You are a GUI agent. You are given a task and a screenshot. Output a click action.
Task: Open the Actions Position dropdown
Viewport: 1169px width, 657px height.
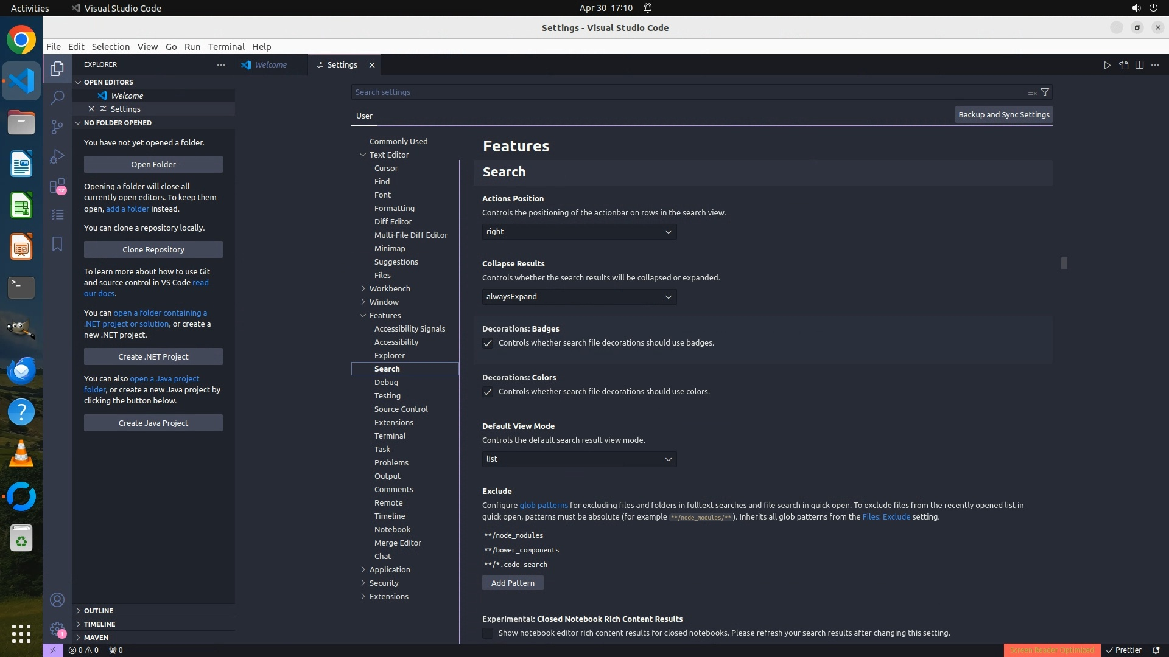[579, 232]
